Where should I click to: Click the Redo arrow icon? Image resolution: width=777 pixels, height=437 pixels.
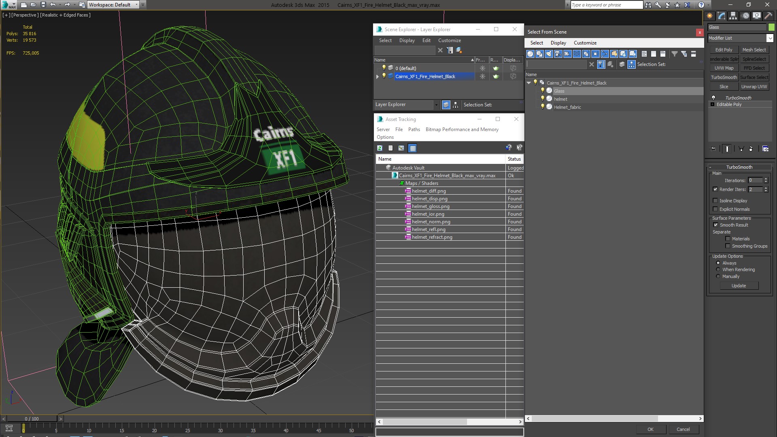tap(67, 5)
